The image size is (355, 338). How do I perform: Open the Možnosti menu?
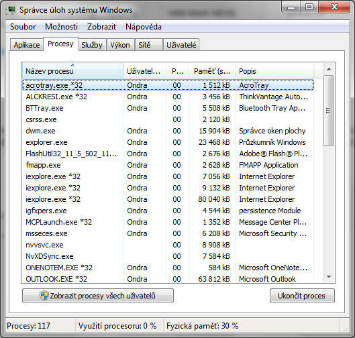click(61, 27)
